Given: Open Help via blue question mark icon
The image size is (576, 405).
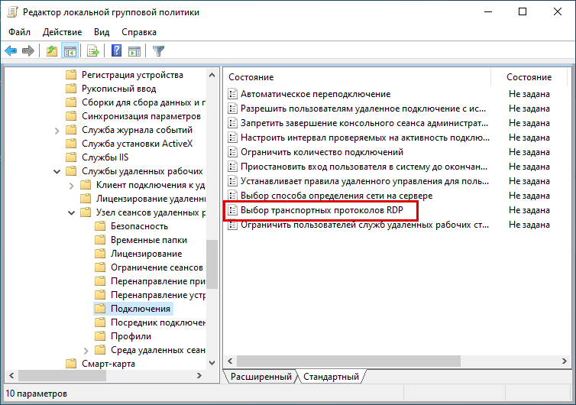Looking at the screenshot, I should click(116, 50).
